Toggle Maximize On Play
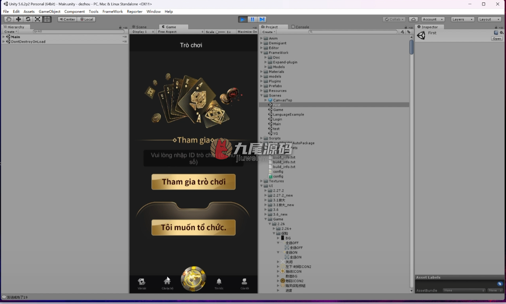Image resolution: width=506 pixels, height=304 pixels. [247, 32]
